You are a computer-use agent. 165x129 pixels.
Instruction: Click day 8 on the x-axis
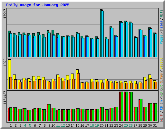44,125
